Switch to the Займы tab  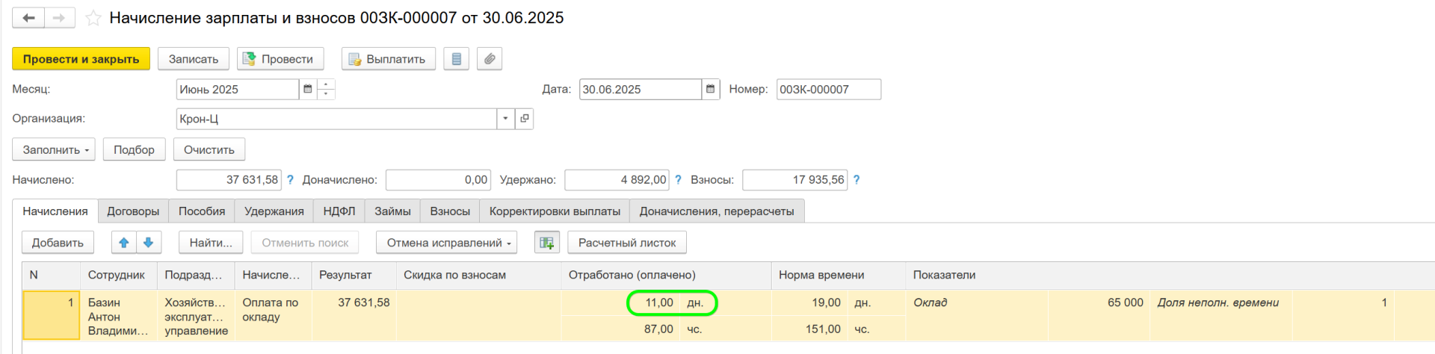click(x=392, y=211)
